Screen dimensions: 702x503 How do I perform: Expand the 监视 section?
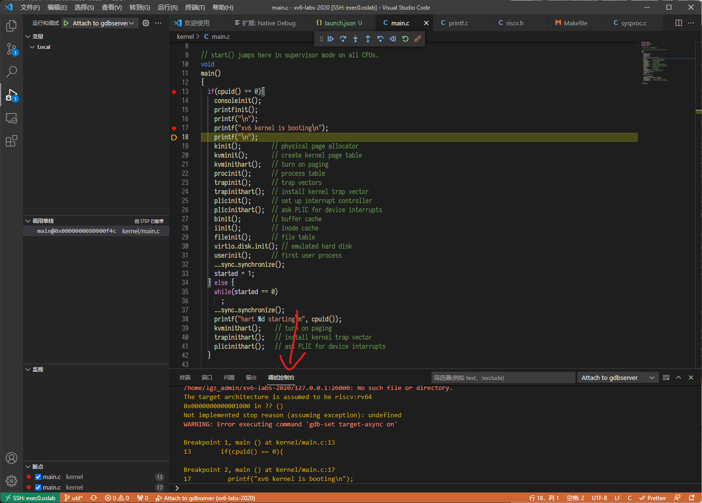pos(28,369)
